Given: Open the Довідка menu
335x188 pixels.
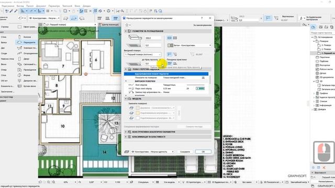Looking at the screenshot, I should click(86, 6).
